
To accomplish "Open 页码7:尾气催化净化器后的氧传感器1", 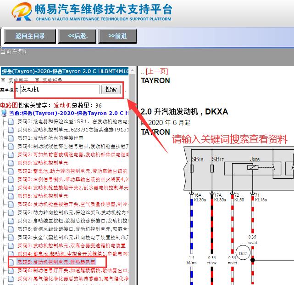I will click(x=73, y=279).
